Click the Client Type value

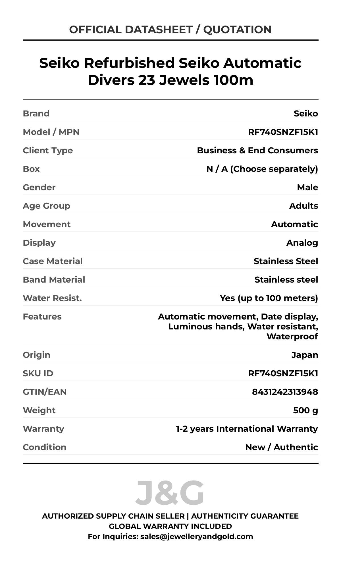[257, 151]
